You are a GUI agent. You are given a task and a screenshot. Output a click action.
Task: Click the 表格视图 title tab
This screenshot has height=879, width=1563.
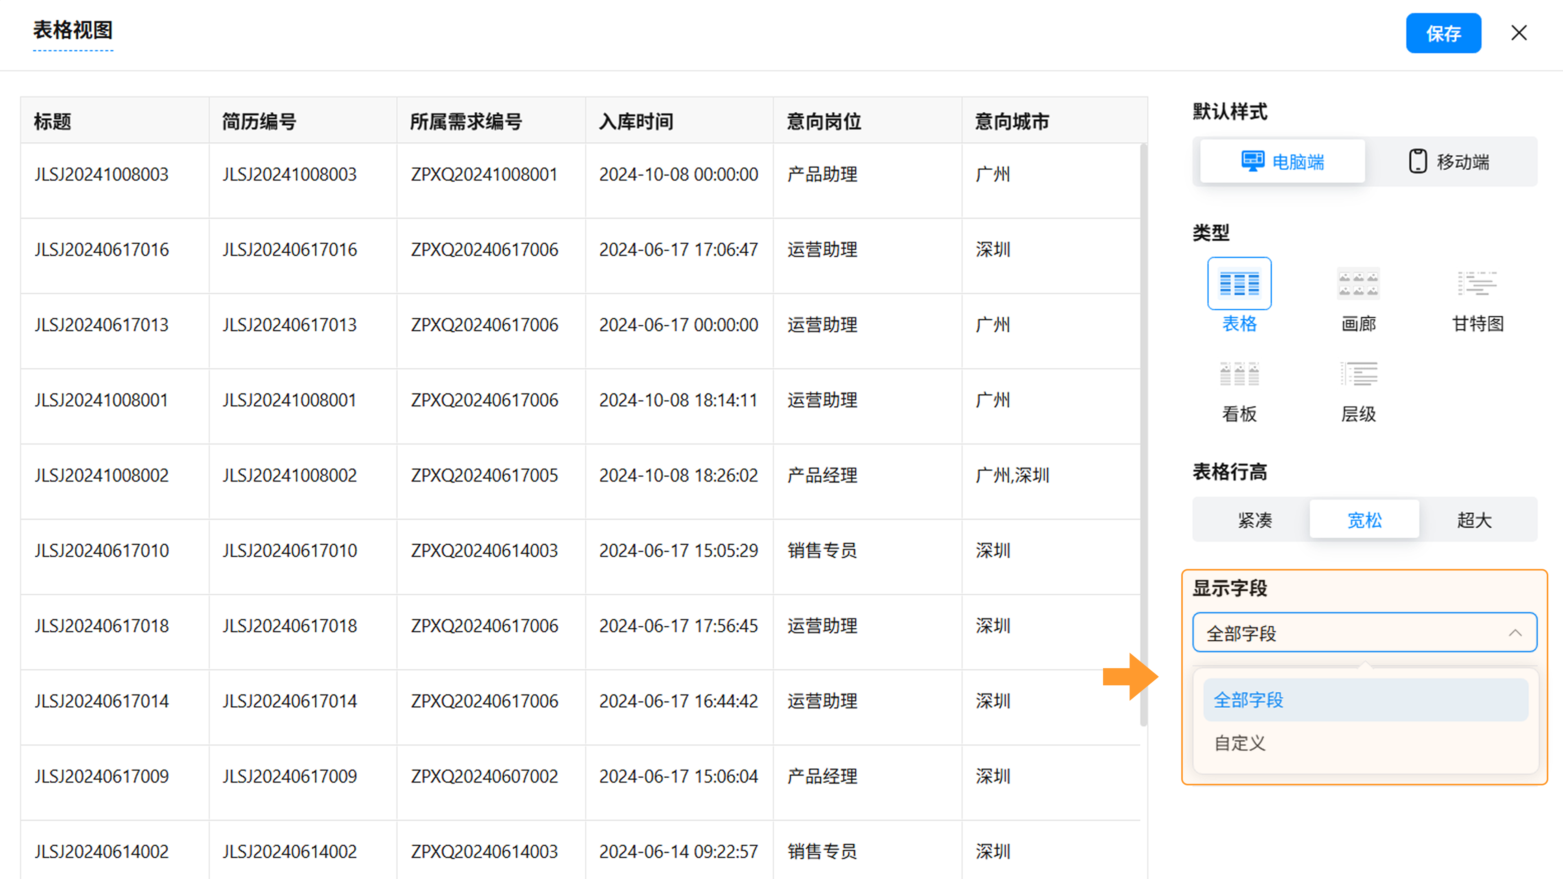(73, 31)
